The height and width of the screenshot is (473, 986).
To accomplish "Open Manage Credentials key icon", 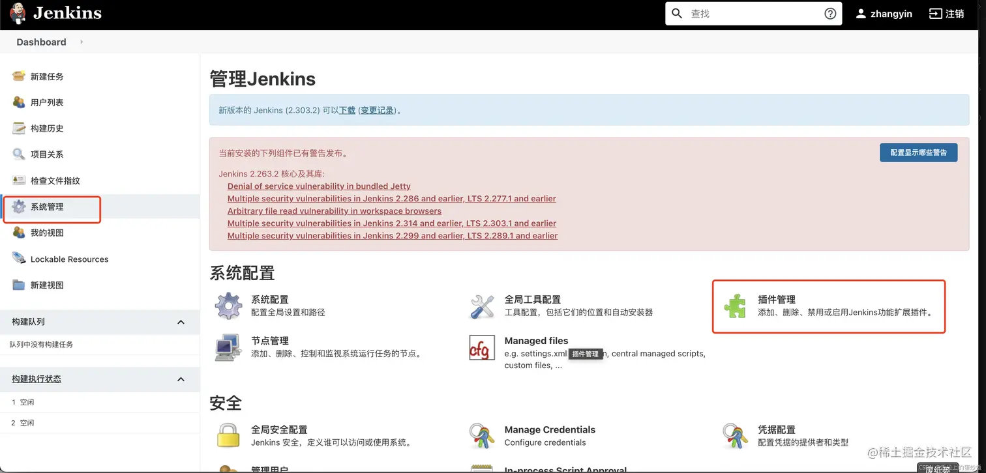I will click(x=482, y=435).
